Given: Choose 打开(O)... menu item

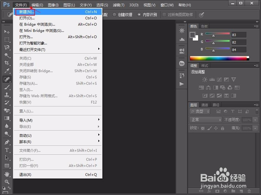Looking at the screenshot, I should (58, 18).
